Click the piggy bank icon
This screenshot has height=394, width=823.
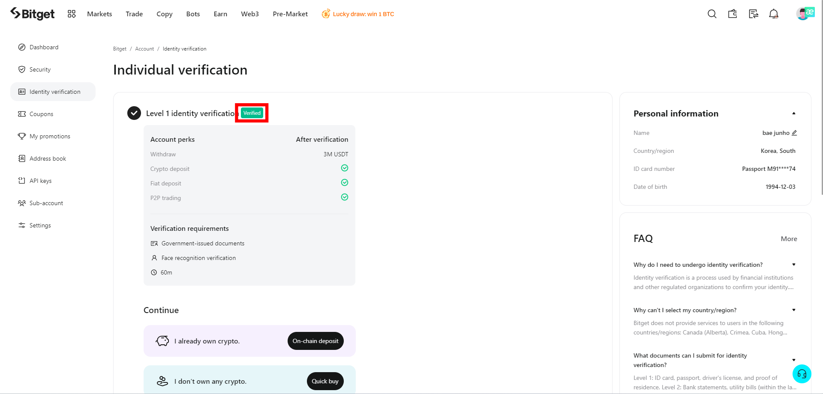162,341
